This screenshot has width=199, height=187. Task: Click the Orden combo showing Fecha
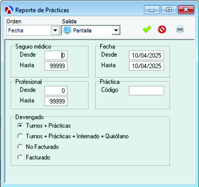[x=33, y=30]
